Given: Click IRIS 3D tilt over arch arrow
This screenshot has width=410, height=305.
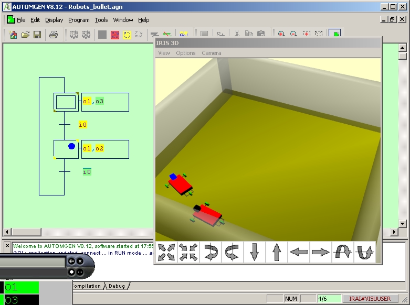Looking at the screenshot, I should coord(342,252).
